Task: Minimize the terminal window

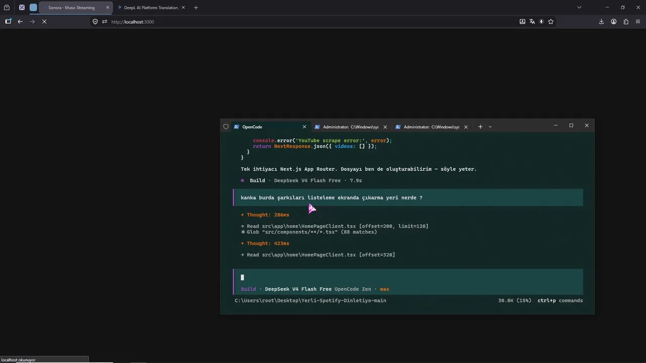Action: (556, 126)
